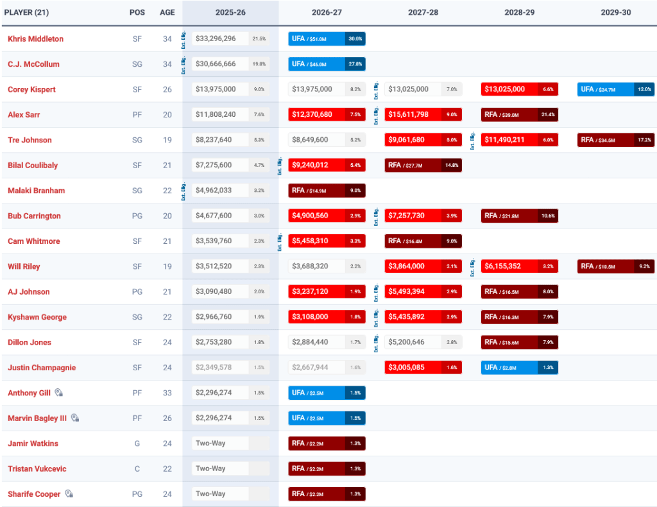Select the 2026-27 column header
Image resolution: width=657 pixels, height=507 pixels.
pyautogui.click(x=327, y=12)
